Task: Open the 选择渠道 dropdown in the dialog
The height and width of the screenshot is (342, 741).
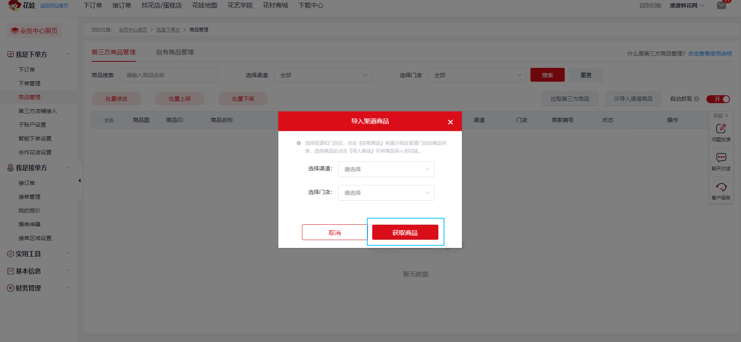Action: [386, 169]
